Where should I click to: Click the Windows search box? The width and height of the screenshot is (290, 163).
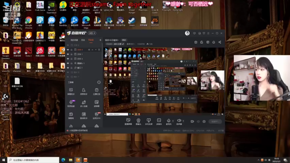coord(33,160)
